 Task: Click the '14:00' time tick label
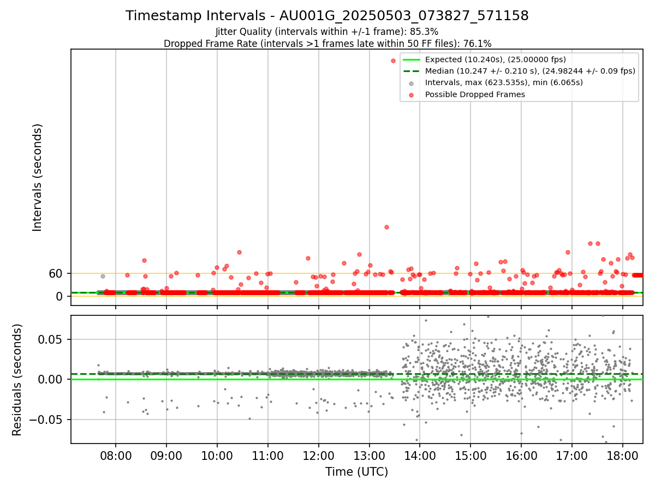pos(420,455)
